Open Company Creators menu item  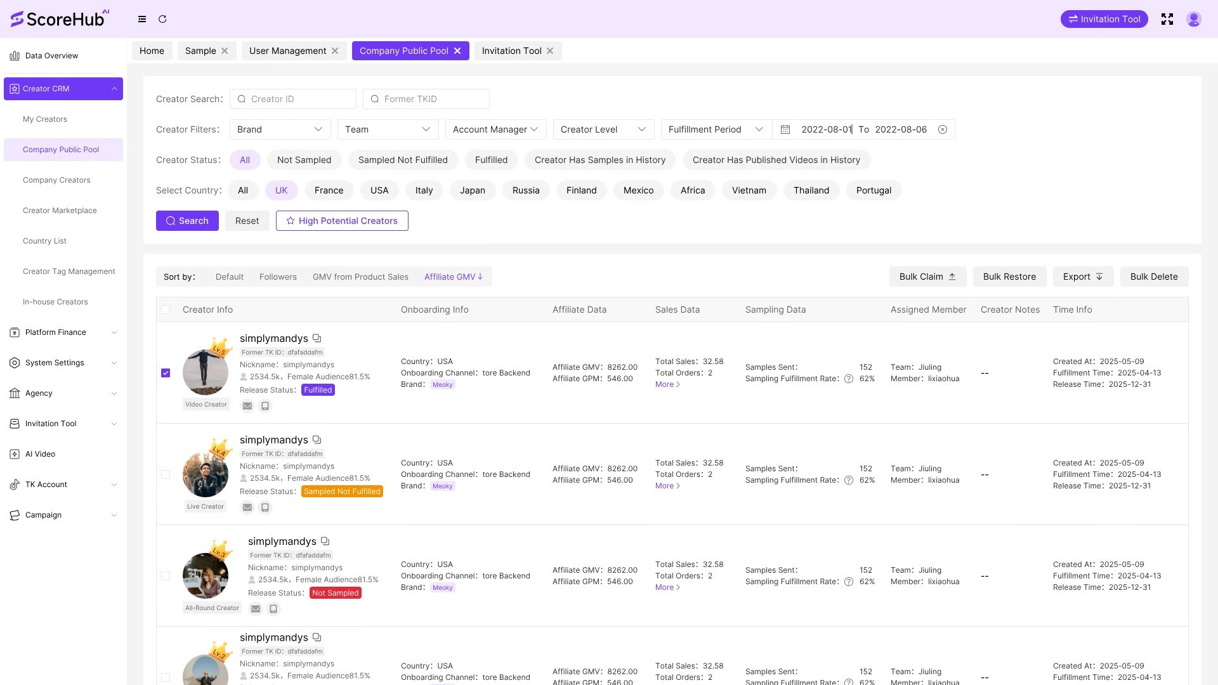coord(56,180)
